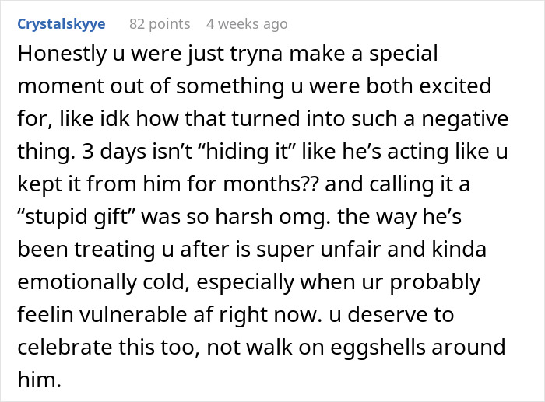The height and width of the screenshot is (402, 545).
Task: Click the final word him. of the comment
Action: point(39,379)
